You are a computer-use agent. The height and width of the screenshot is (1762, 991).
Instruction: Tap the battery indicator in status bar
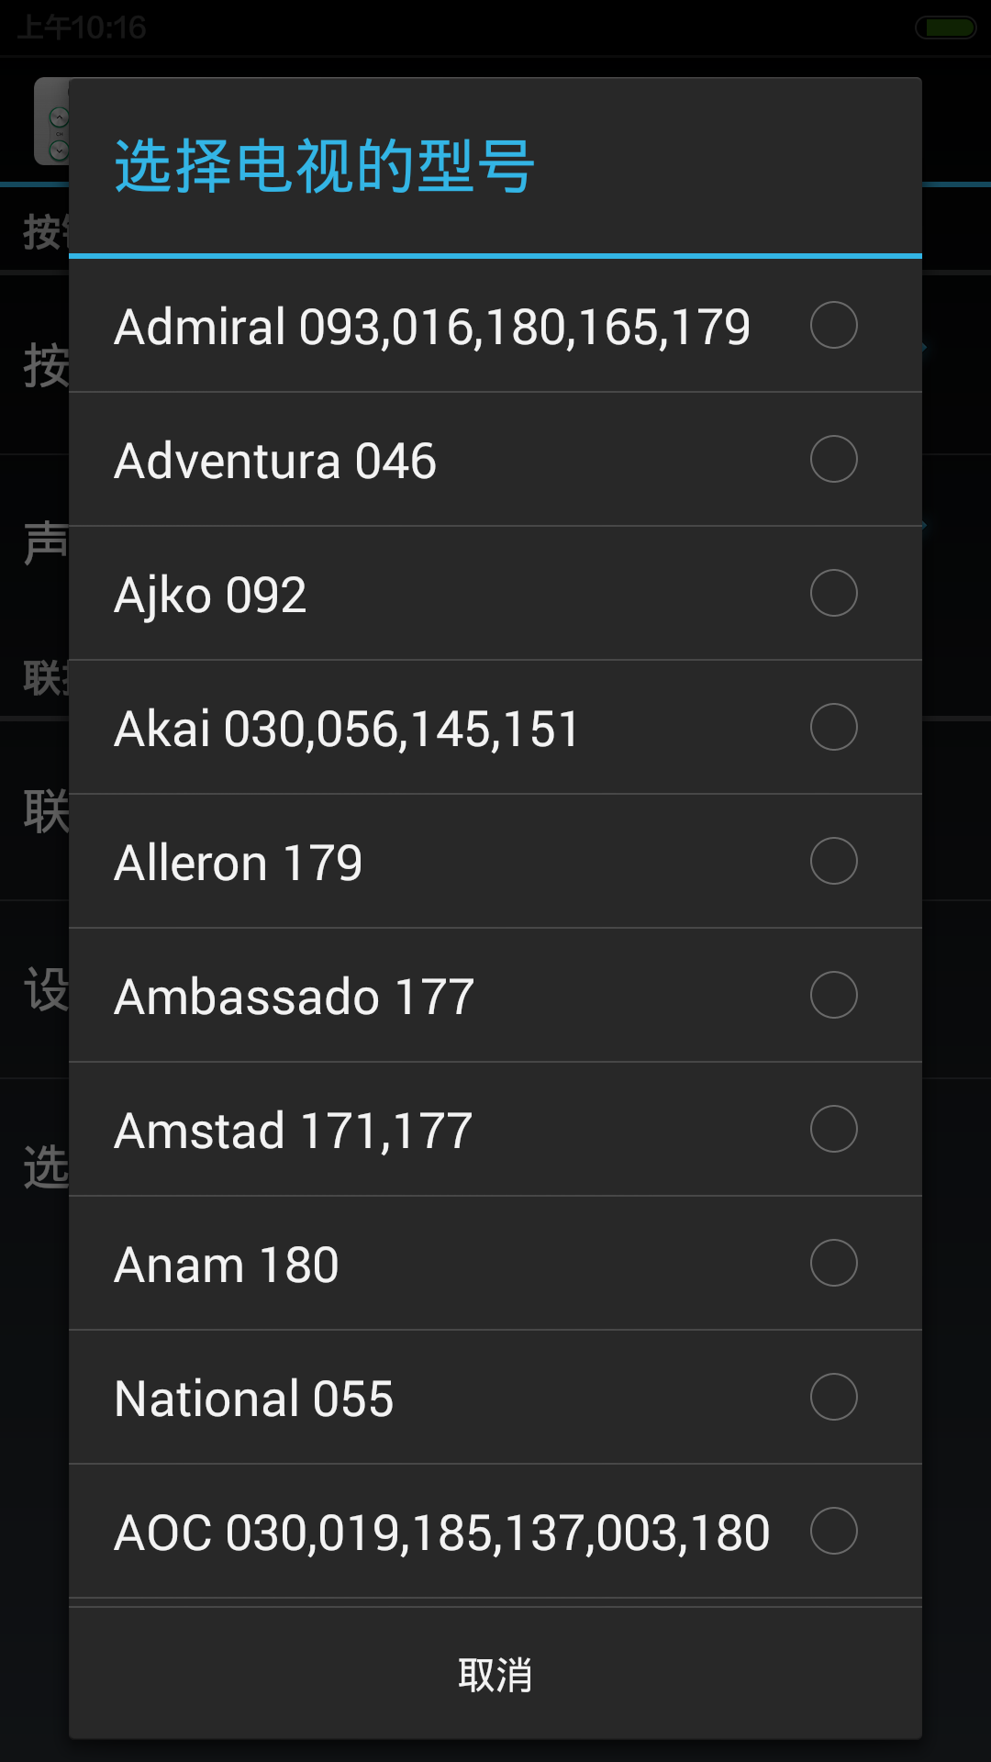pyautogui.click(x=946, y=28)
